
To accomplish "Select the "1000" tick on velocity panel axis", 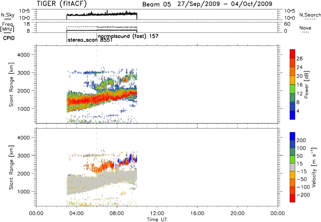I will tap(24, 192).
